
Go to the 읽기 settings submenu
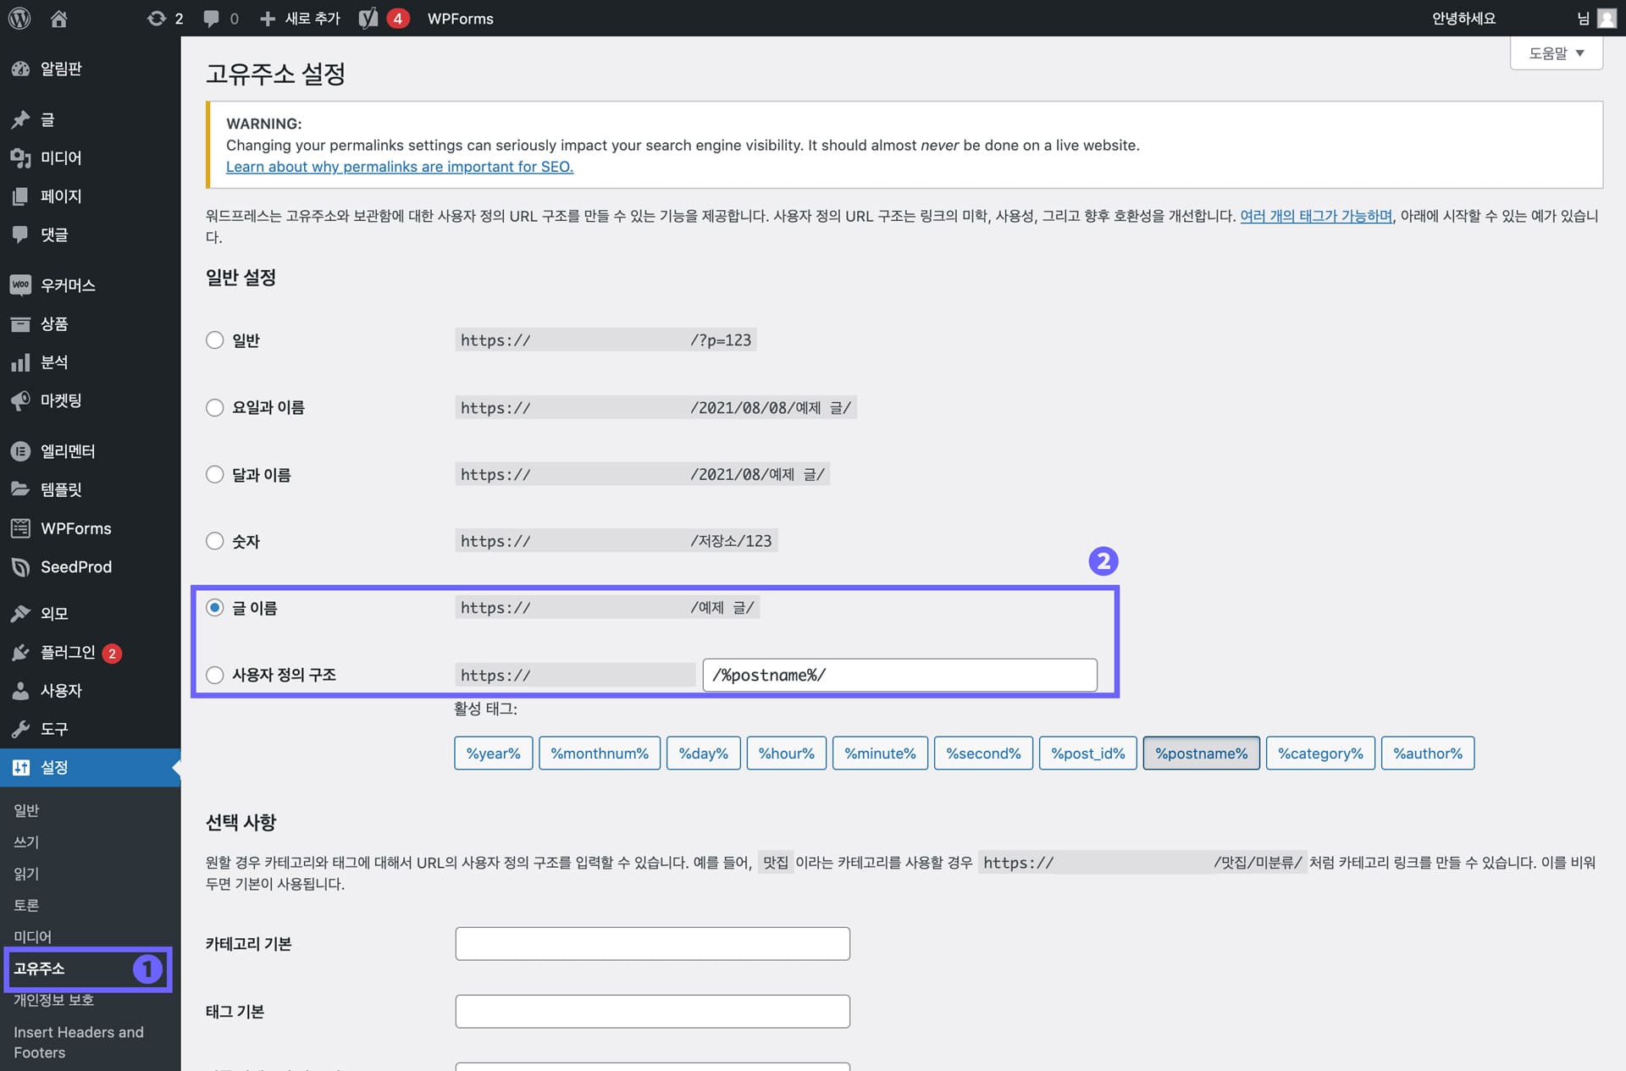(x=26, y=874)
